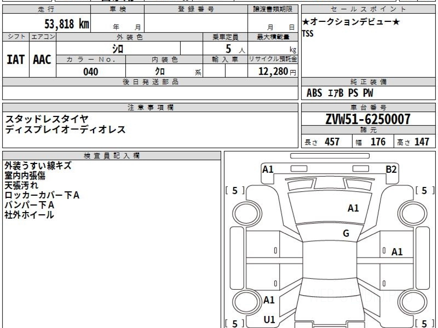Image resolution: width=438 pixels, height=328 pixels.
Task: Select the シロ exterior color value
Action: (x=118, y=48)
